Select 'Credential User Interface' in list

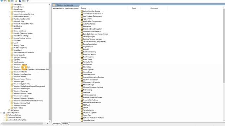(x=92, y=31)
